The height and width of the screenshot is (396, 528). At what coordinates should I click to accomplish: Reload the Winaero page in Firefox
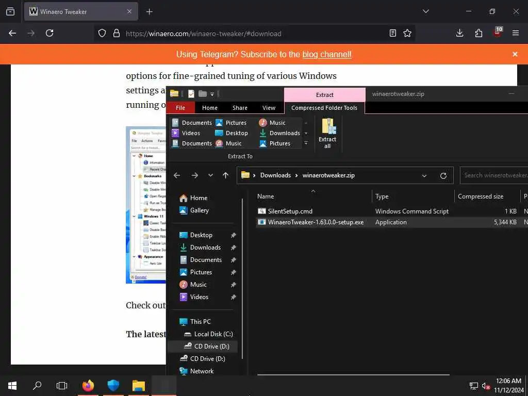tap(49, 33)
